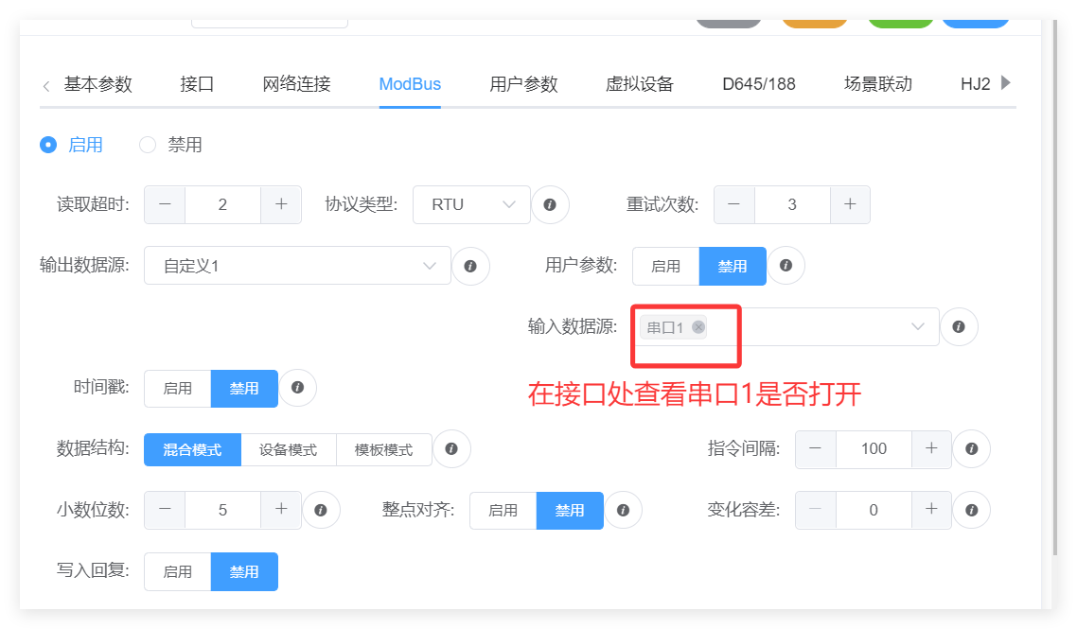Choose 模板模式 for 数据结构

pos(383,449)
